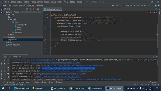Hide the Project tool window

coord(41,9)
